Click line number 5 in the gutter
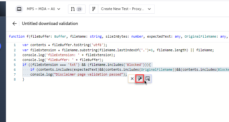The image size is (229, 122). point(15,65)
